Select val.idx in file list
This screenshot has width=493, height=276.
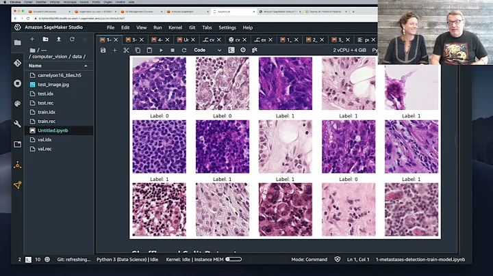click(45, 139)
